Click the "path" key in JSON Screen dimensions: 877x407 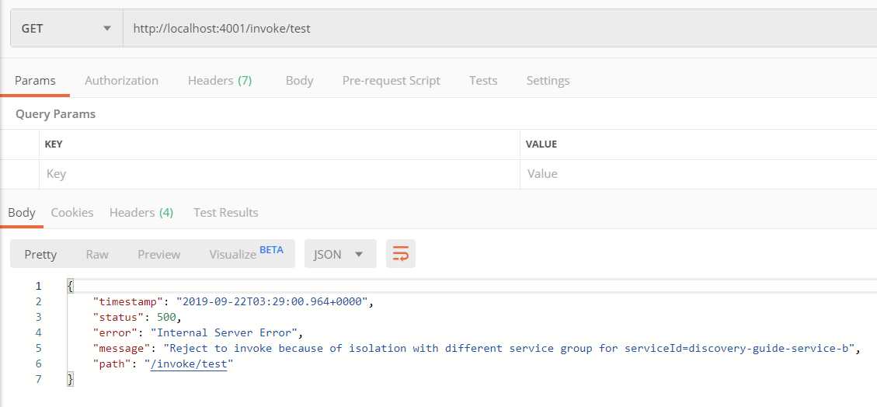[x=112, y=364]
